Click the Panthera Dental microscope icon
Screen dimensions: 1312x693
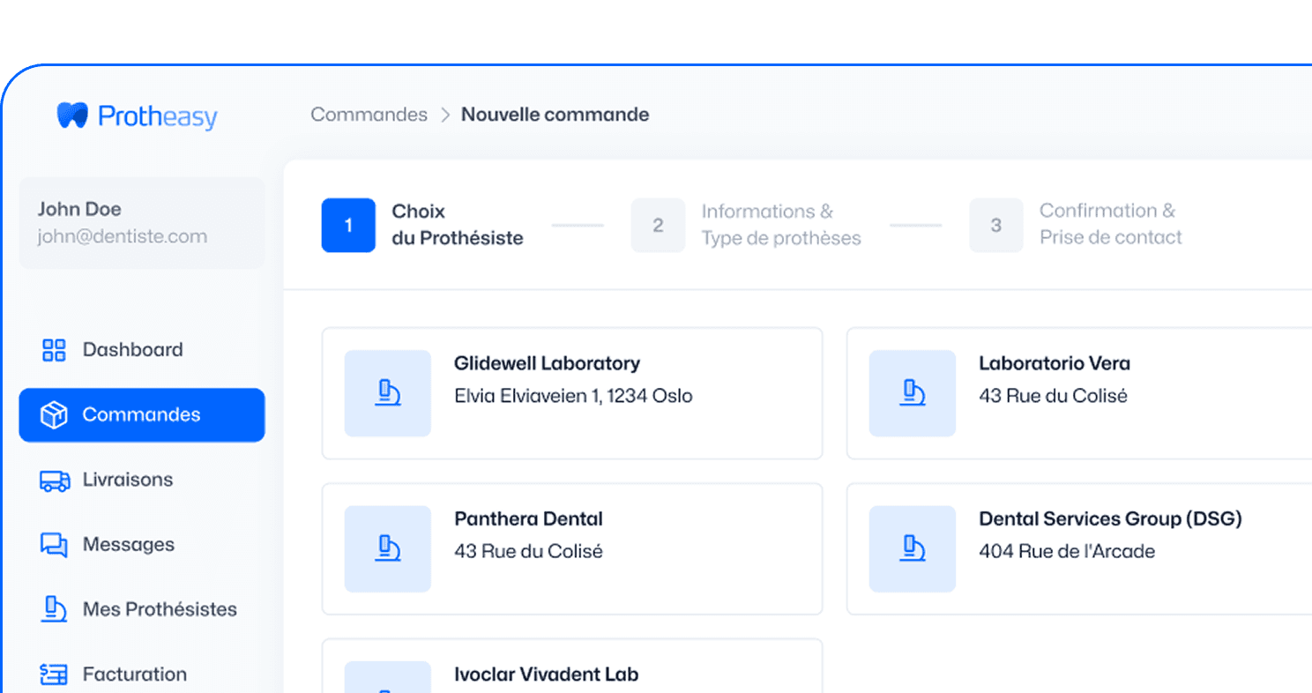pos(387,548)
